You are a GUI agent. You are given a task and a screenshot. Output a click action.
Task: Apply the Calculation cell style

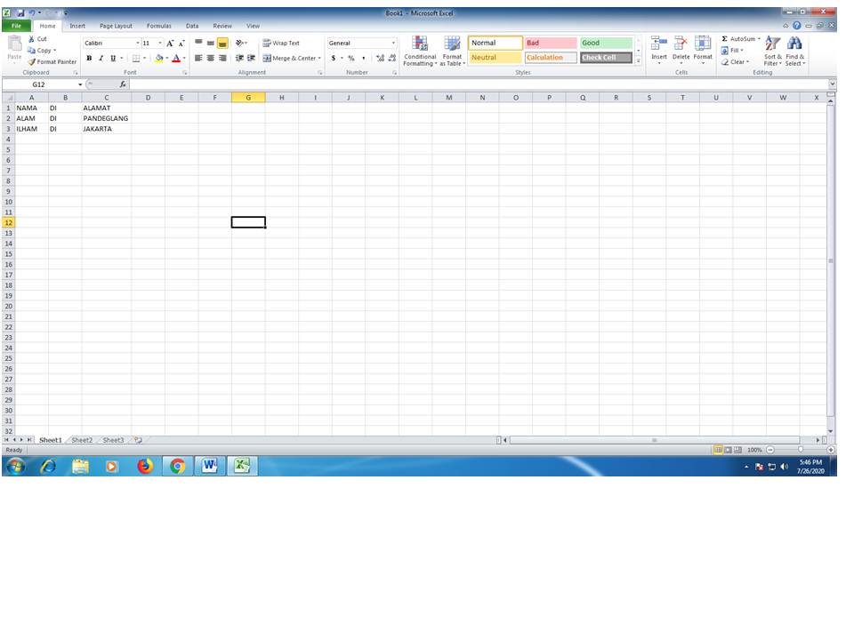[550, 58]
